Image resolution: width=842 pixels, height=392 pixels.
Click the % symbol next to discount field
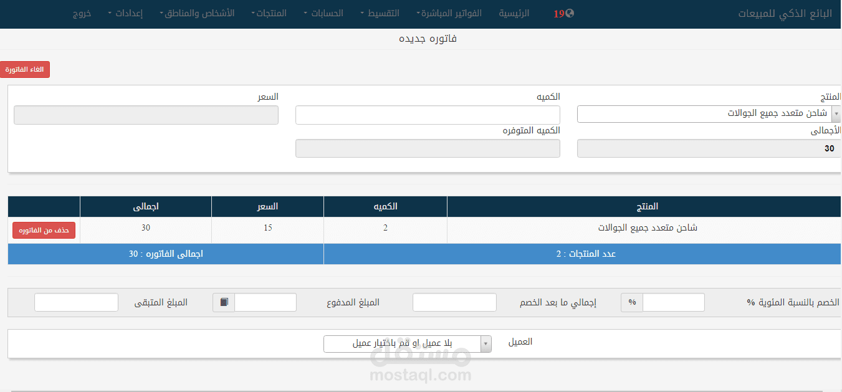coord(631,302)
